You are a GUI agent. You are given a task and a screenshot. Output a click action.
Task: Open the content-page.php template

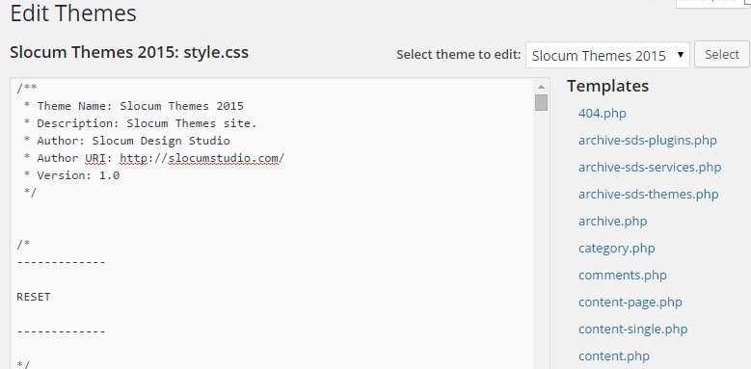630,302
